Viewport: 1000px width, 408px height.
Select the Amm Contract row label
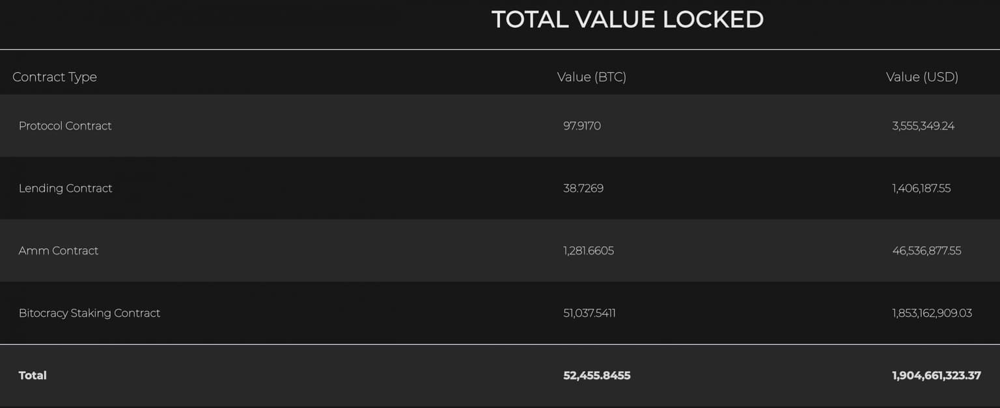tap(59, 251)
